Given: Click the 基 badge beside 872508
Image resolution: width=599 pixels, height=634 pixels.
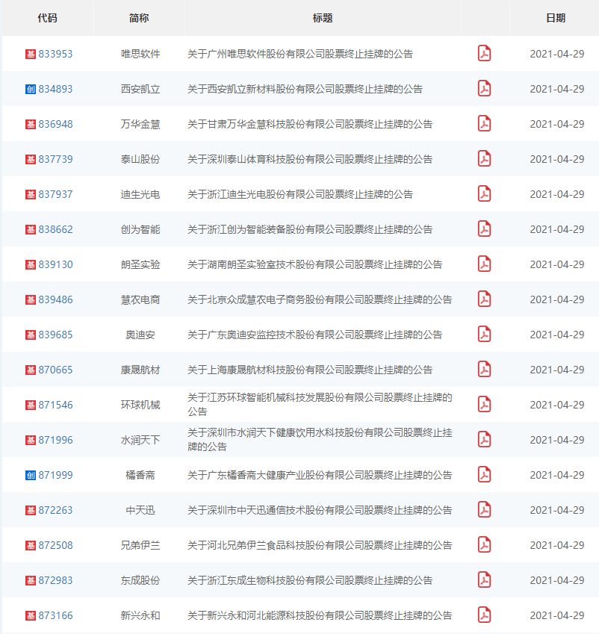Looking at the screenshot, I should tap(31, 545).
